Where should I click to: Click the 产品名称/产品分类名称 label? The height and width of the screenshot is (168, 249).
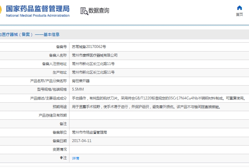pos(48,81)
